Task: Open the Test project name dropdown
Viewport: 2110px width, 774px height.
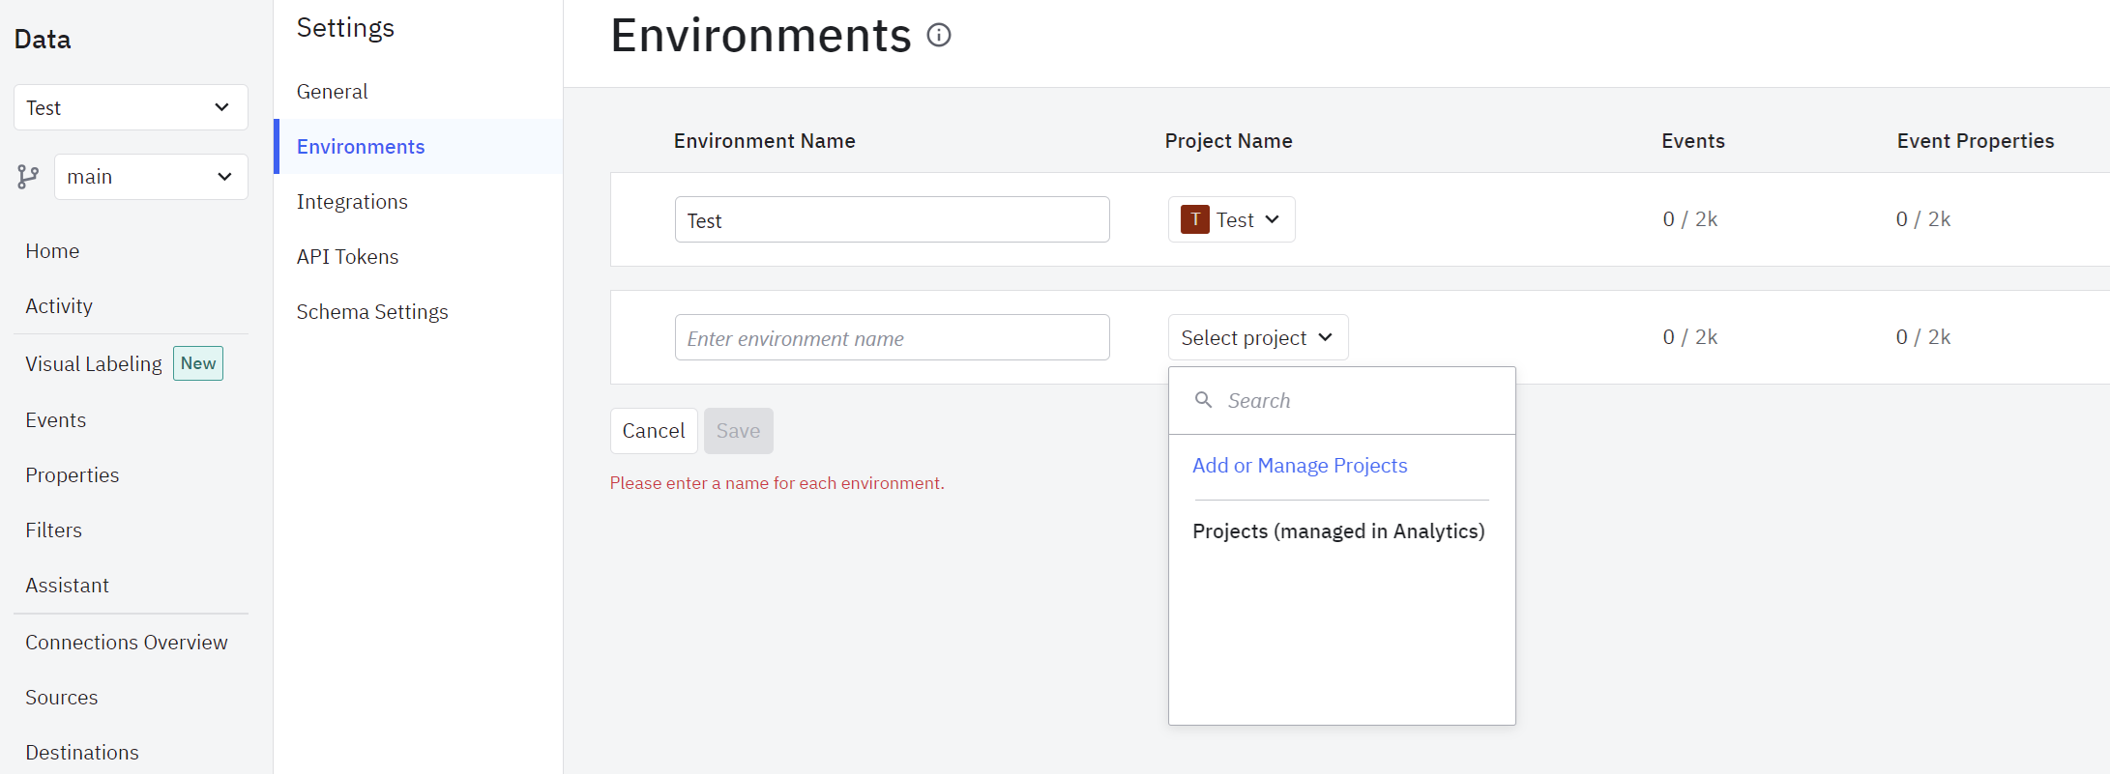Action: click(1231, 219)
